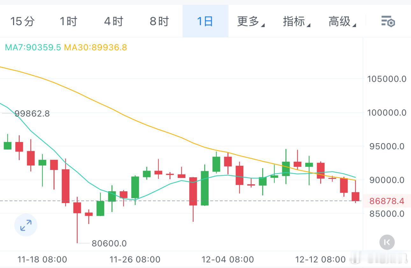Click the 99862.8 price label

[32, 113]
